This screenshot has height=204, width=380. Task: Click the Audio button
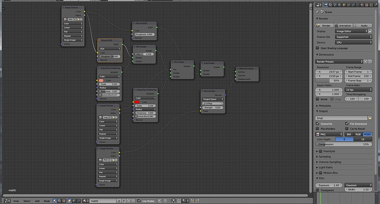362,25
